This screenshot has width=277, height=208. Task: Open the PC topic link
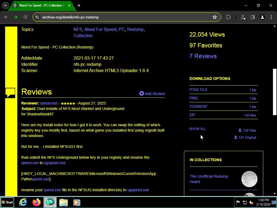click(x=122, y=29)
